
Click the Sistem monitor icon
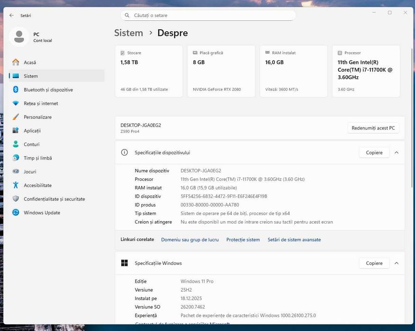click(16, 76)
